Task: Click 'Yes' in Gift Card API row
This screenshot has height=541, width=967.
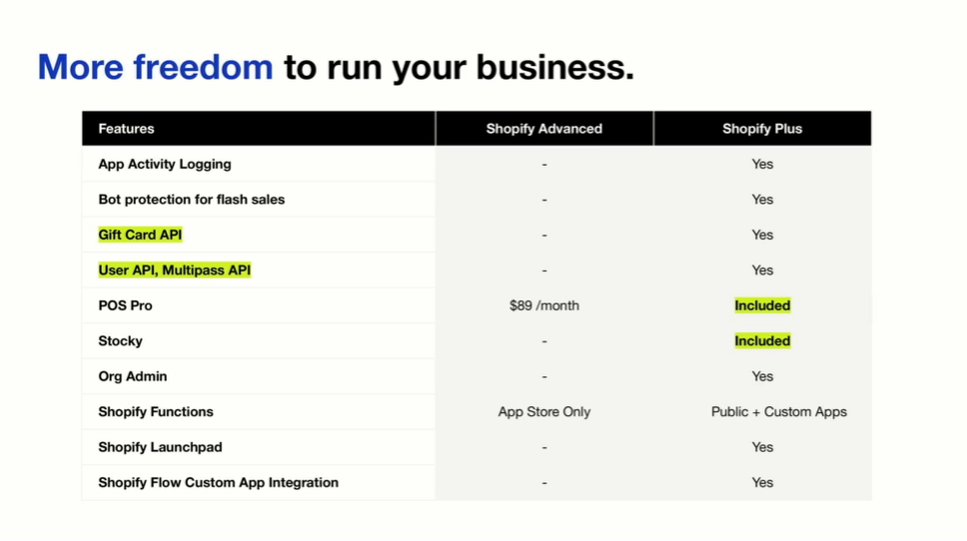Action: coord(762,235)
